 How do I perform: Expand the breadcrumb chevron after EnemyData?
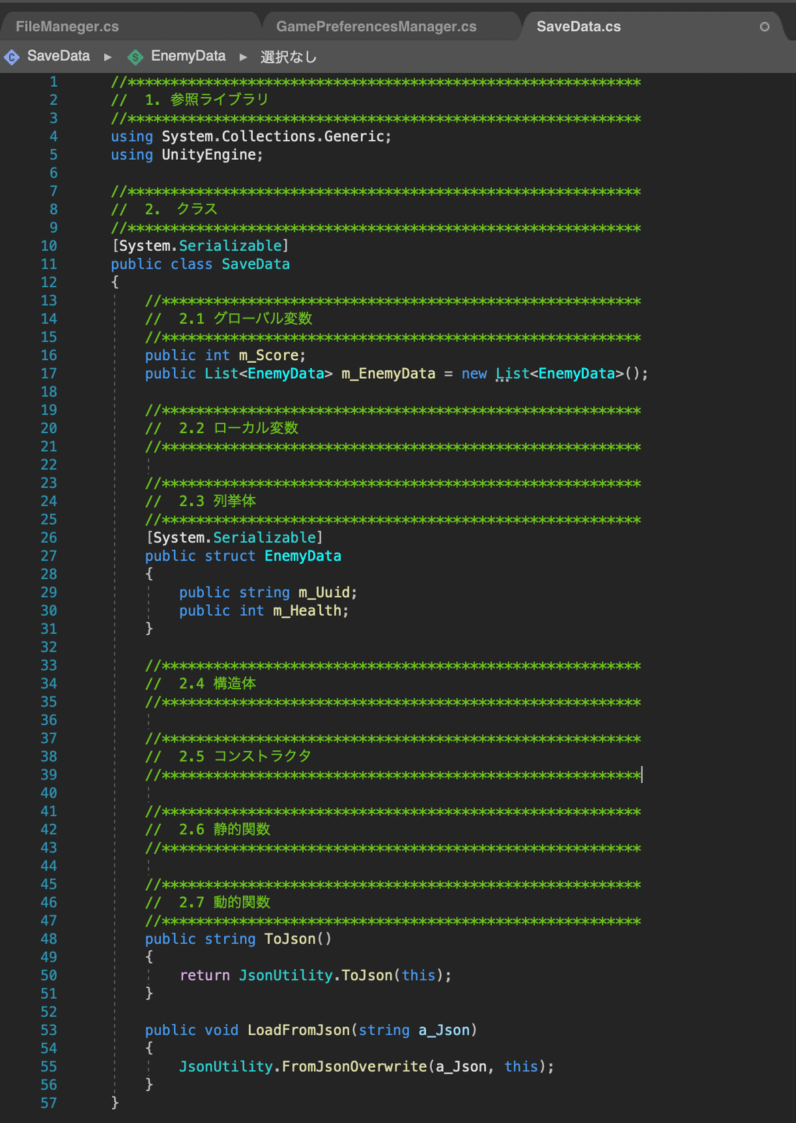coord(244,57)
